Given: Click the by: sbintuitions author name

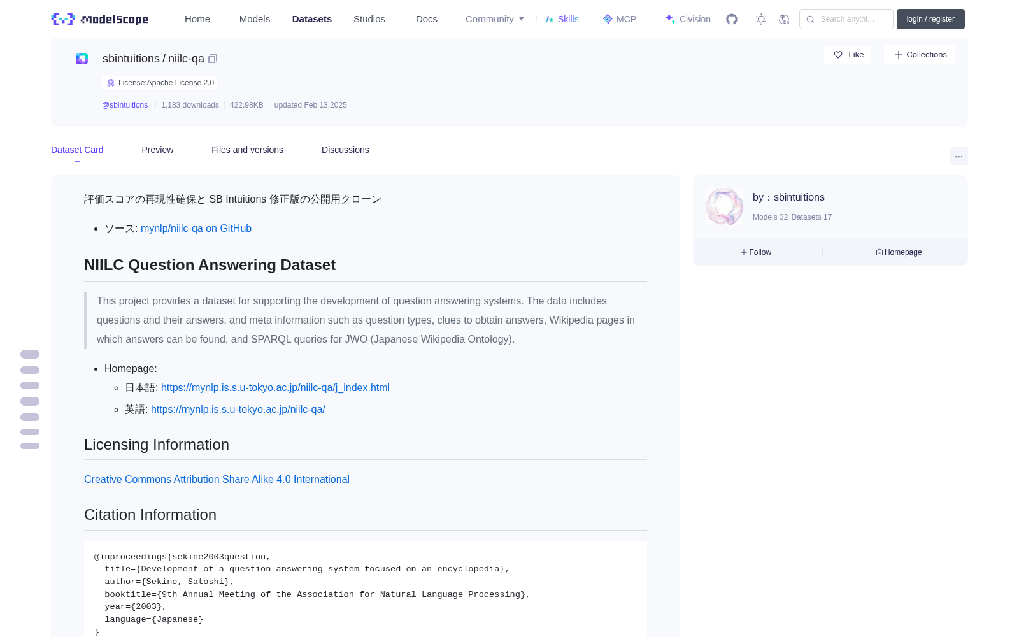Looking at the screenshot, I should (x=788, y=197).
